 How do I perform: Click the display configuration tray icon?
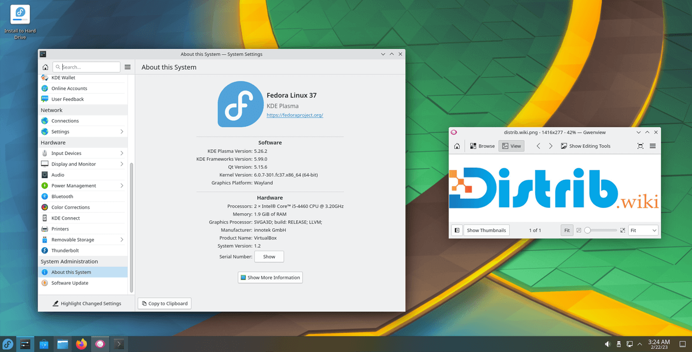coord(630,344)
